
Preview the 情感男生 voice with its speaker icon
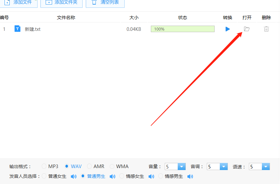(190, 177)
